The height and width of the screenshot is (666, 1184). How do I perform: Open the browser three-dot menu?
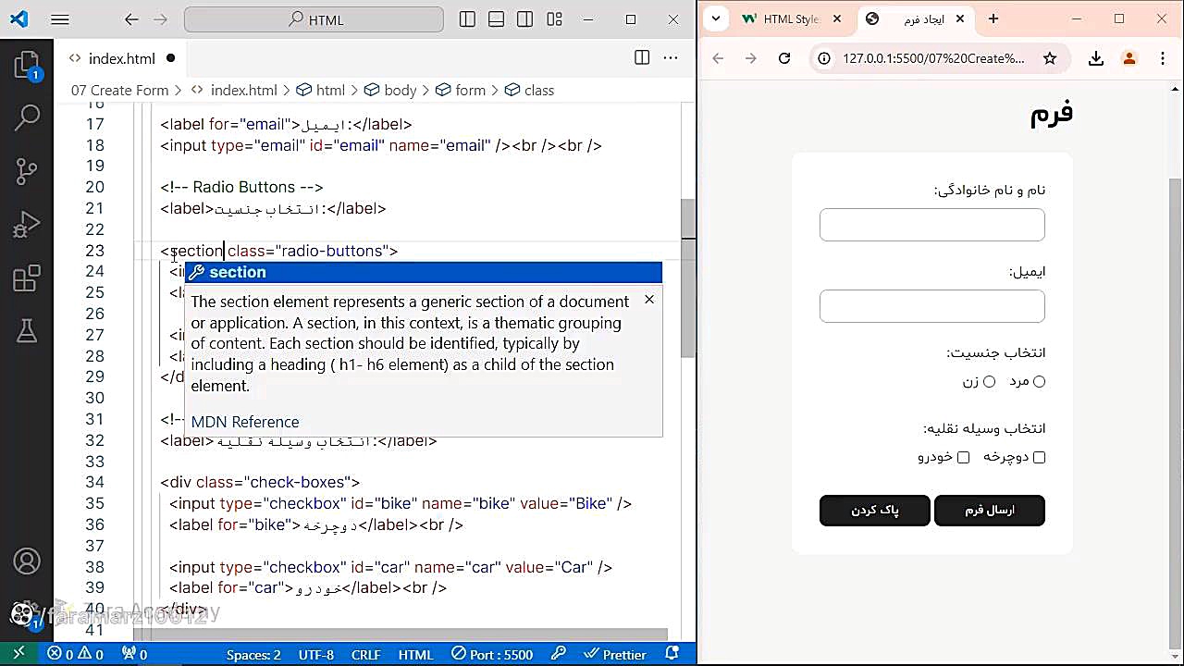click(x=1163, y=58)
